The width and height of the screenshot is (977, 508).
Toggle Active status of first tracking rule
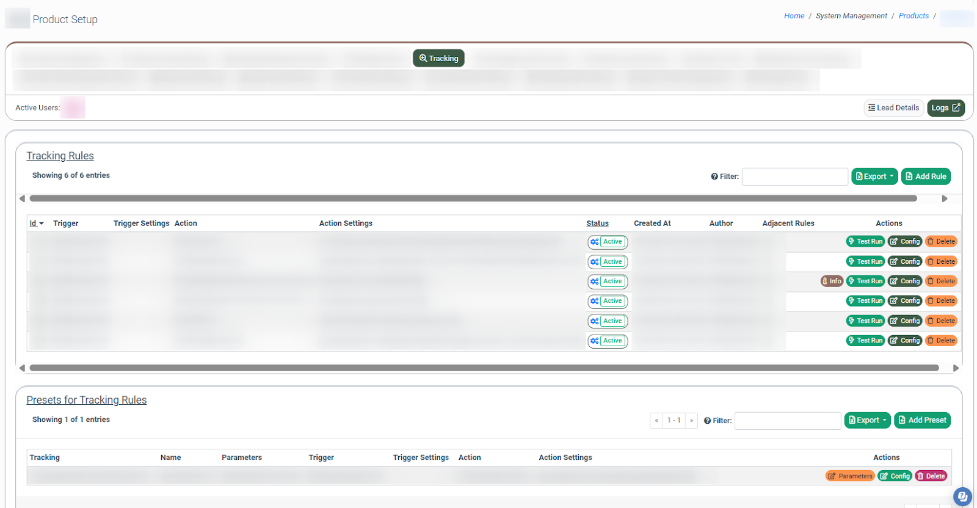[x=608, y=242]
